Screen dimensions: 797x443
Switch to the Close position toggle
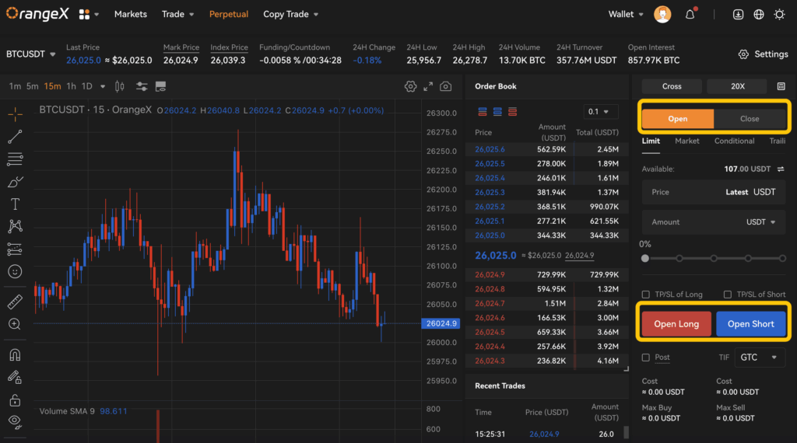pos(750,119)
